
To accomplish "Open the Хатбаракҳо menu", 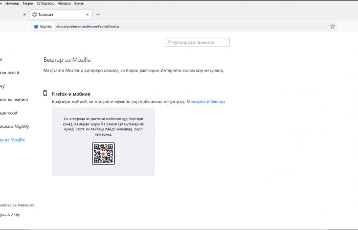I will [x=46, y=4].
